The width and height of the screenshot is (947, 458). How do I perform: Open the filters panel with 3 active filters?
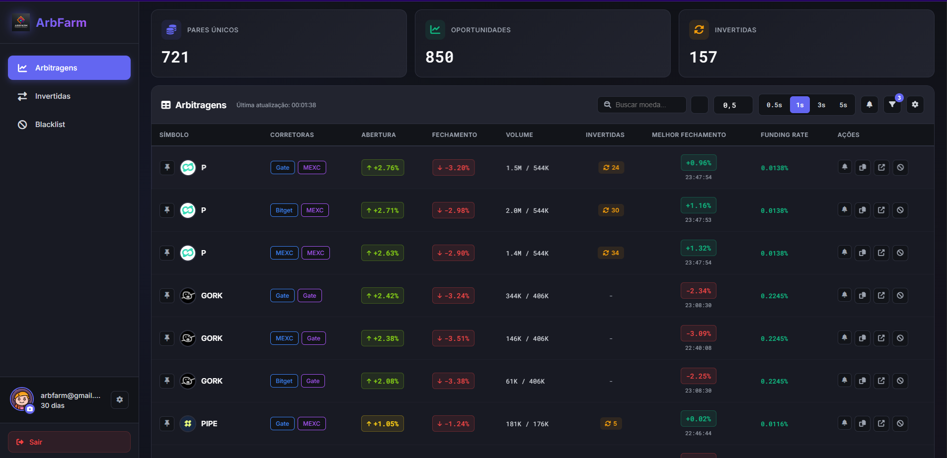point(892,105)
